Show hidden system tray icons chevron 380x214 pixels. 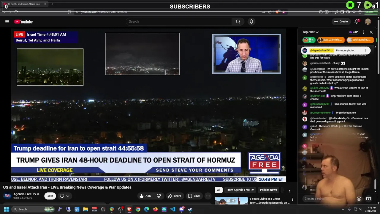(x=343, y=209)
